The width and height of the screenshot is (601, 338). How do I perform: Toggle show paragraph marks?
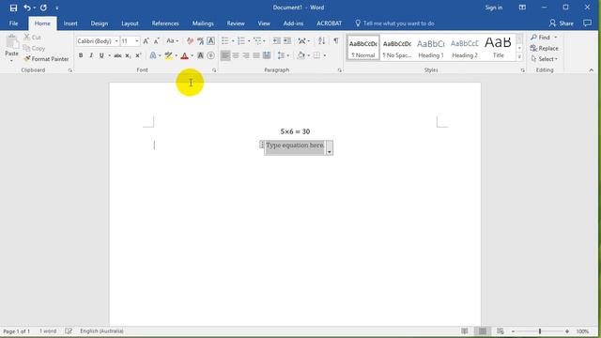point(336,41)
